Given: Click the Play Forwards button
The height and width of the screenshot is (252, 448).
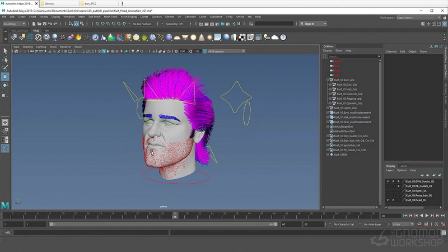Looking at the screenshot, I should pos(427,216).
